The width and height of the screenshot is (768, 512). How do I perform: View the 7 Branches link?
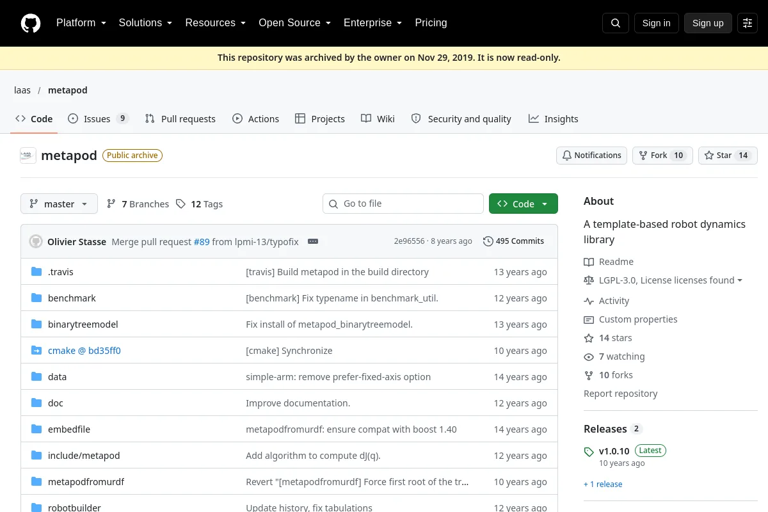pos(138,204)
